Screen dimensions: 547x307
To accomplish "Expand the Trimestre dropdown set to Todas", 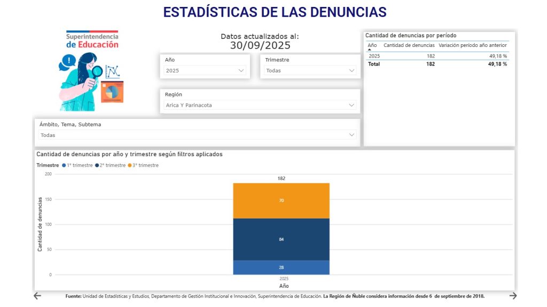I will [310, 70].
